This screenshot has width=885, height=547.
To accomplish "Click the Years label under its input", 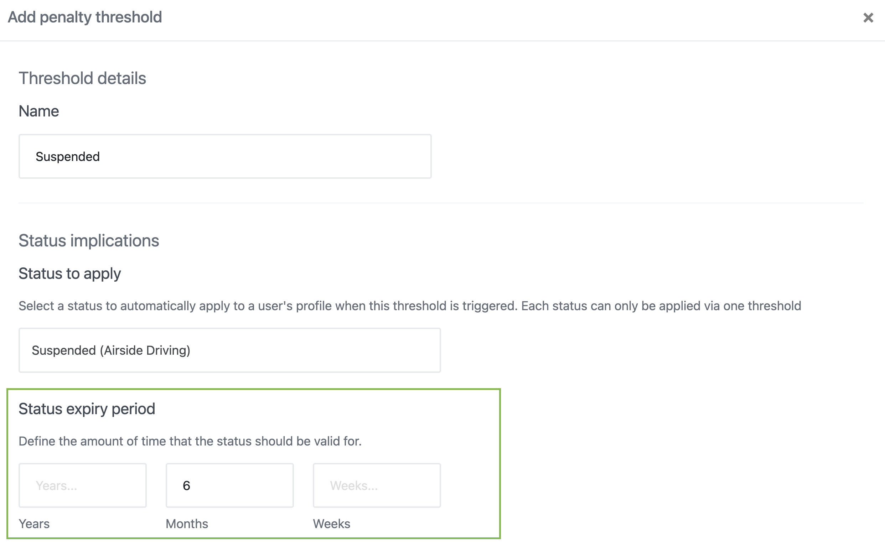I will 35,523.
